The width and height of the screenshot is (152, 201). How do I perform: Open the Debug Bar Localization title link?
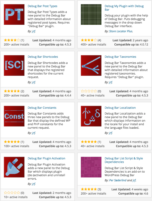[120, 108]
